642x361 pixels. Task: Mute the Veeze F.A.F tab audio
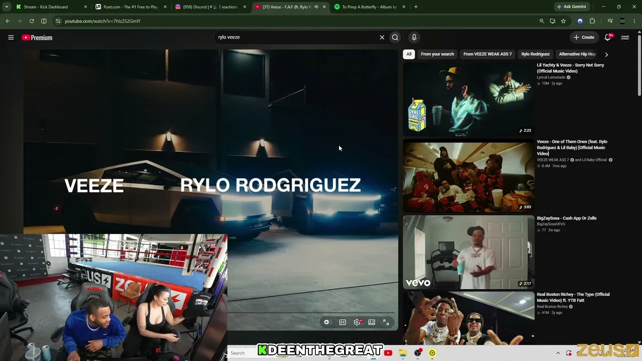pyautogui.click(x=316, y=7)
